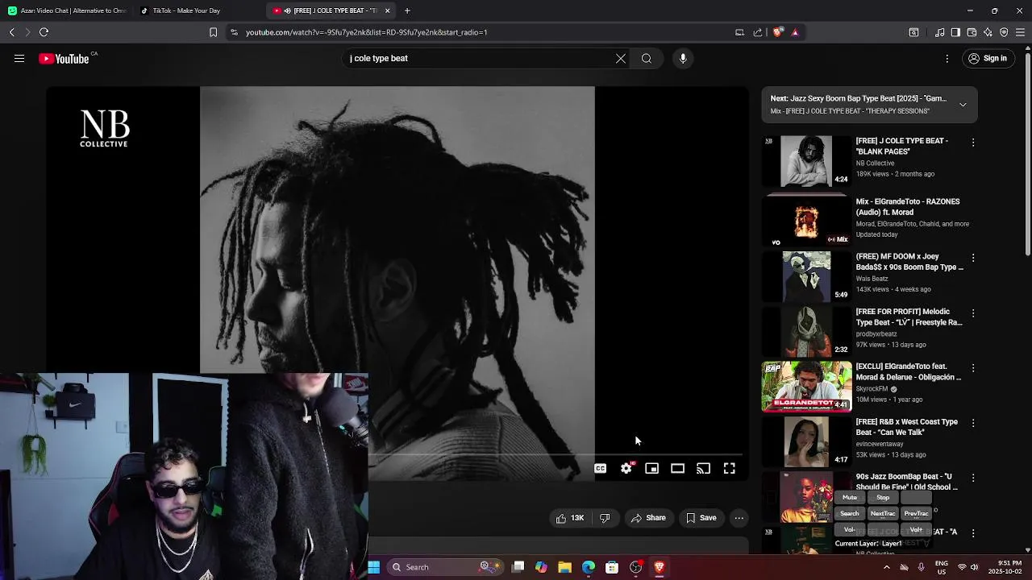
Task: Open Brave playlist music note icon
Action: coord(939,32)
